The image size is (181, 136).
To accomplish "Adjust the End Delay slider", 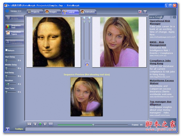I will [11, 76].
